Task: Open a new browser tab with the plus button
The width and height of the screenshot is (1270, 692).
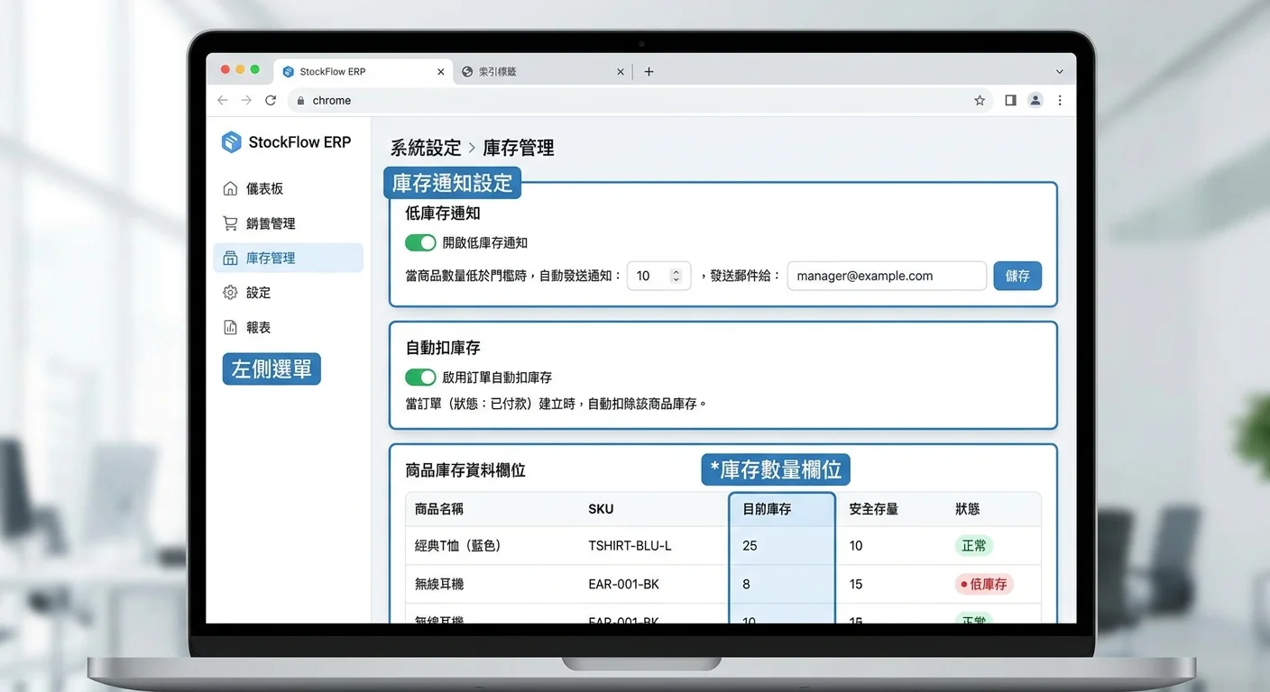Action: tap(649, 70)
